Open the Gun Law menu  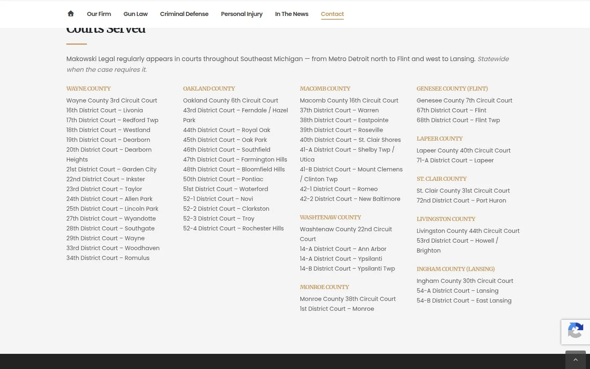(136, 14)
